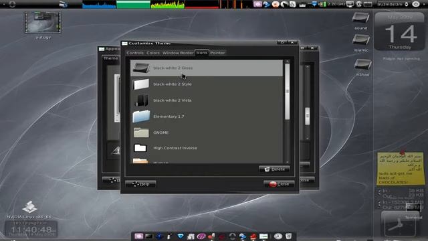Choose the GNOME icon theme
The width and height of the screenshot is (428, 241).
pyautogui.click(x=207, y=133)
